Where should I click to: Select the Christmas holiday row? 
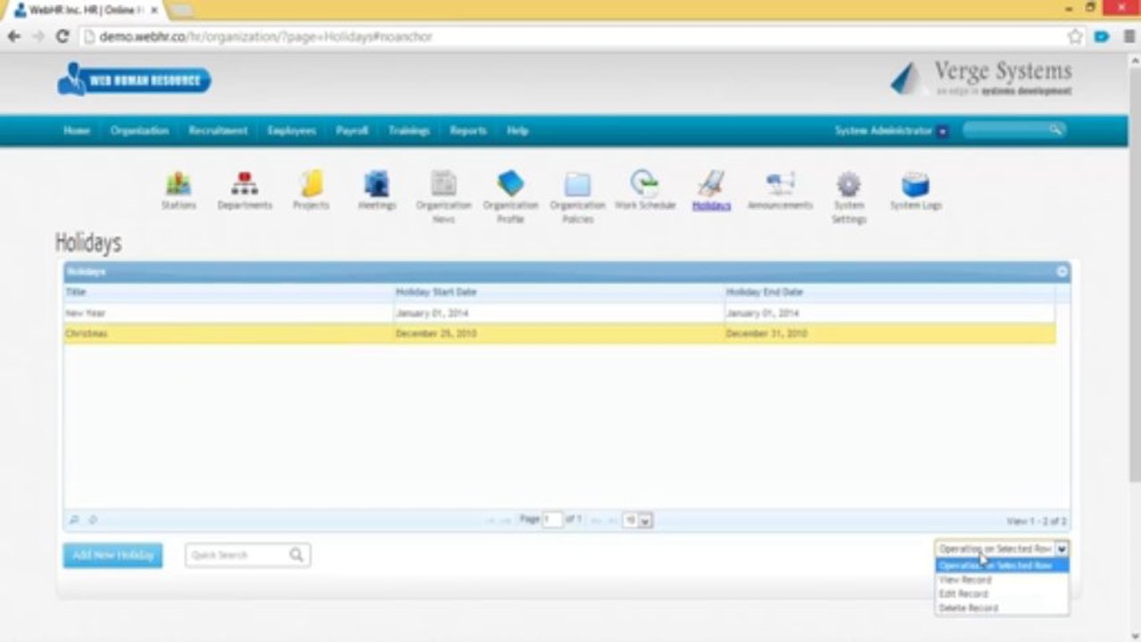pyautogui.click(x=559, y=333)
